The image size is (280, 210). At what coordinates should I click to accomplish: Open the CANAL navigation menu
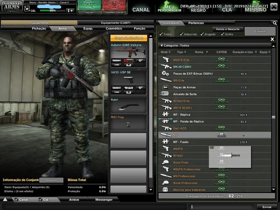[x=141, y=10]
